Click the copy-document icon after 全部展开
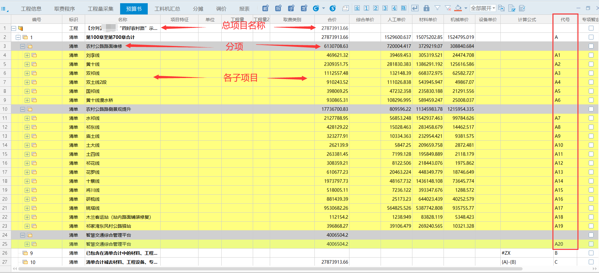599x273 pixels. [x=501, y=8]
